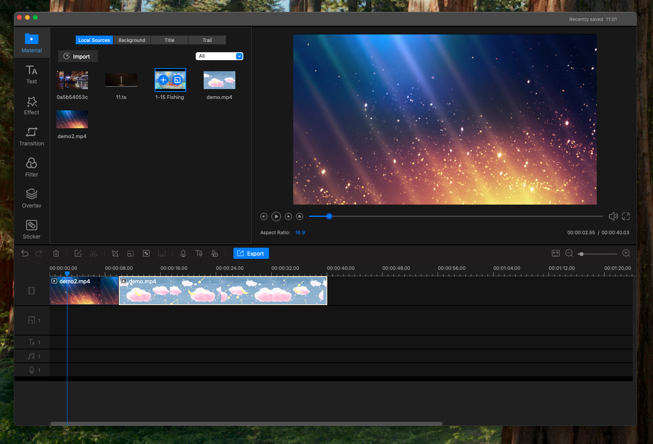Switch to Background tab
Viewport: 653px width, 444px height.
[132, 40]
